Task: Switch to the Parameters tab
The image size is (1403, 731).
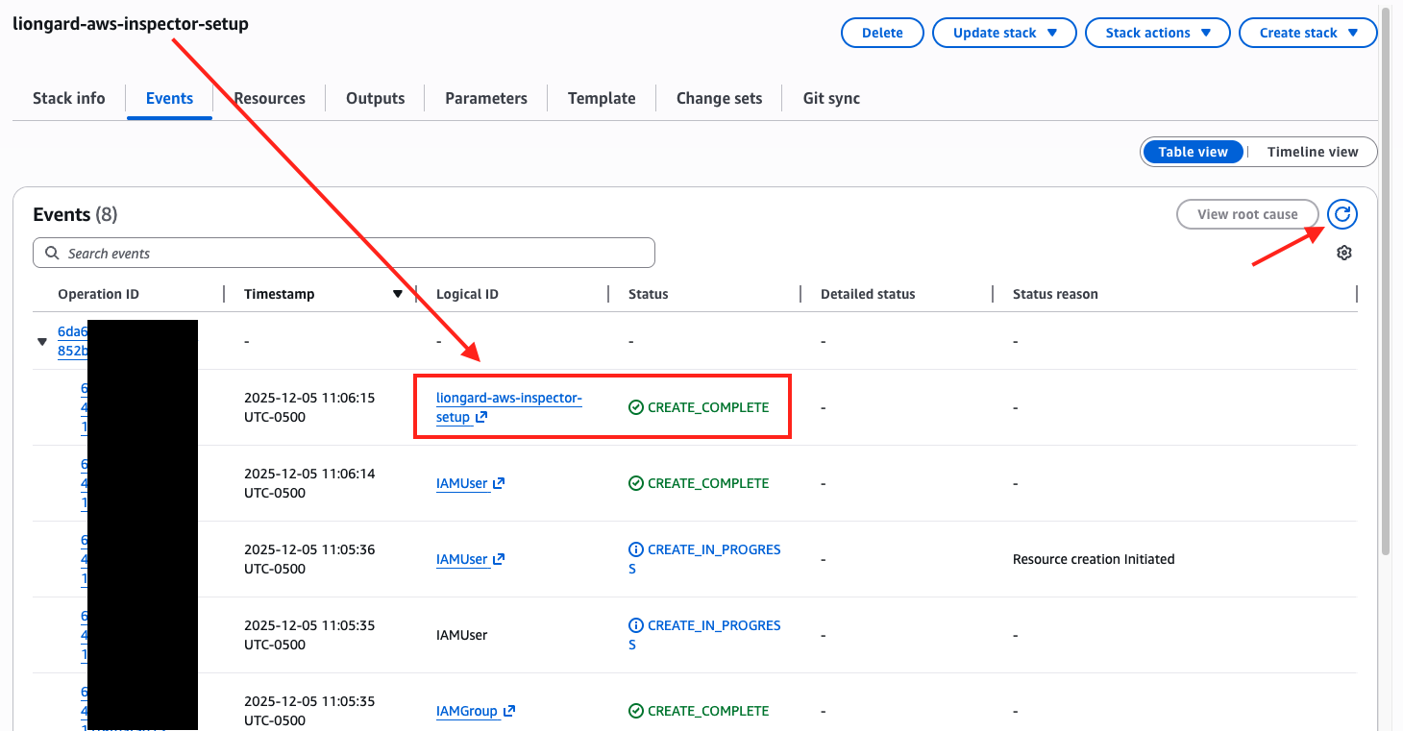Action: click(x=486, y=98)
